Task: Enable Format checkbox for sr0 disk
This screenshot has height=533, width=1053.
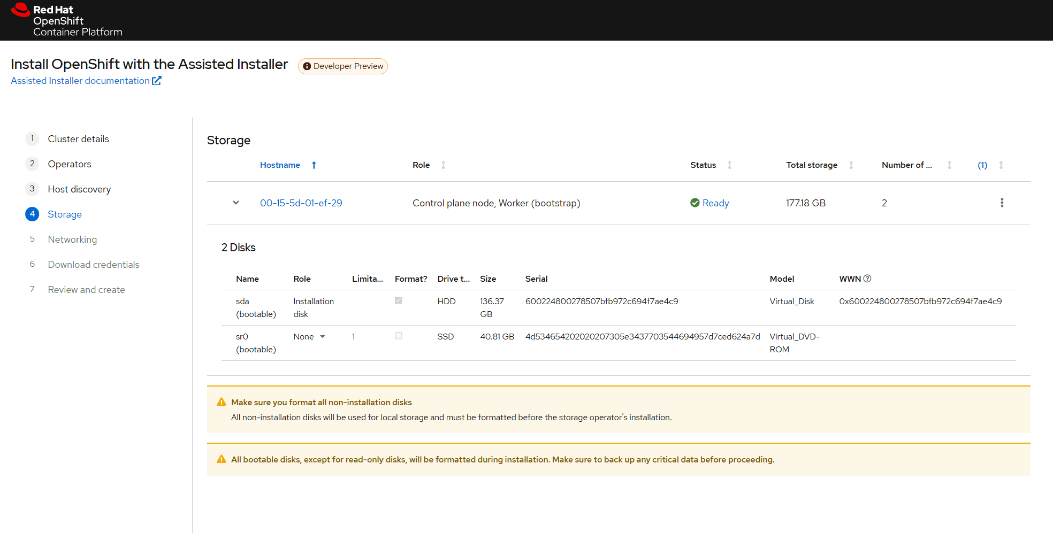Action: click(x=399, y=336)
